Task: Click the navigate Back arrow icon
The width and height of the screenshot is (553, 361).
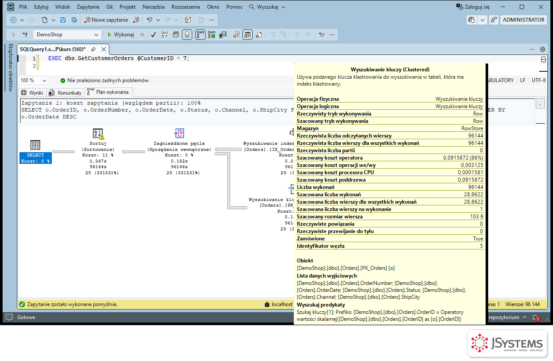Action: click(13, 20)
